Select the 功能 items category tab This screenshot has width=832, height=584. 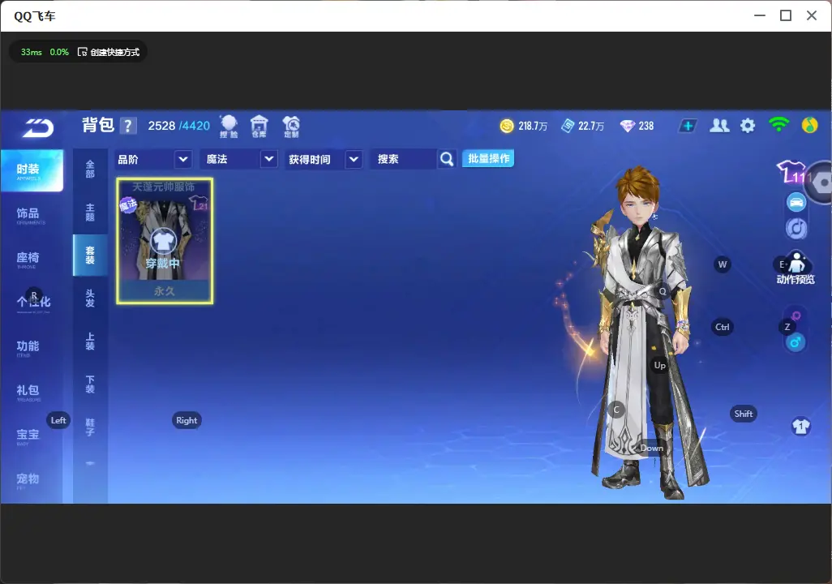point(28,348)
